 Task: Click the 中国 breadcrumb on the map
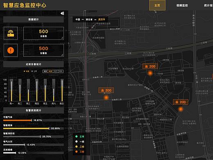pyautogui.click(x=78, y=19)
